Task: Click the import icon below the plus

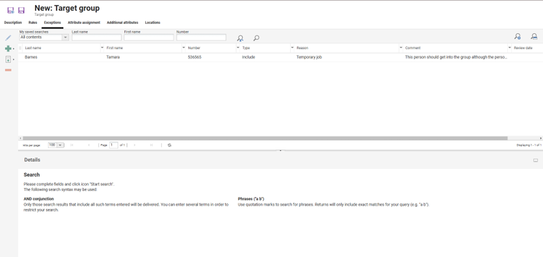Action: tap(8, 60)
